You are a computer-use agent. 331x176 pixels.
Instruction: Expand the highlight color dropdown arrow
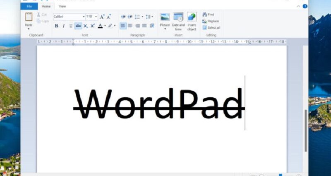click(115, 26)
